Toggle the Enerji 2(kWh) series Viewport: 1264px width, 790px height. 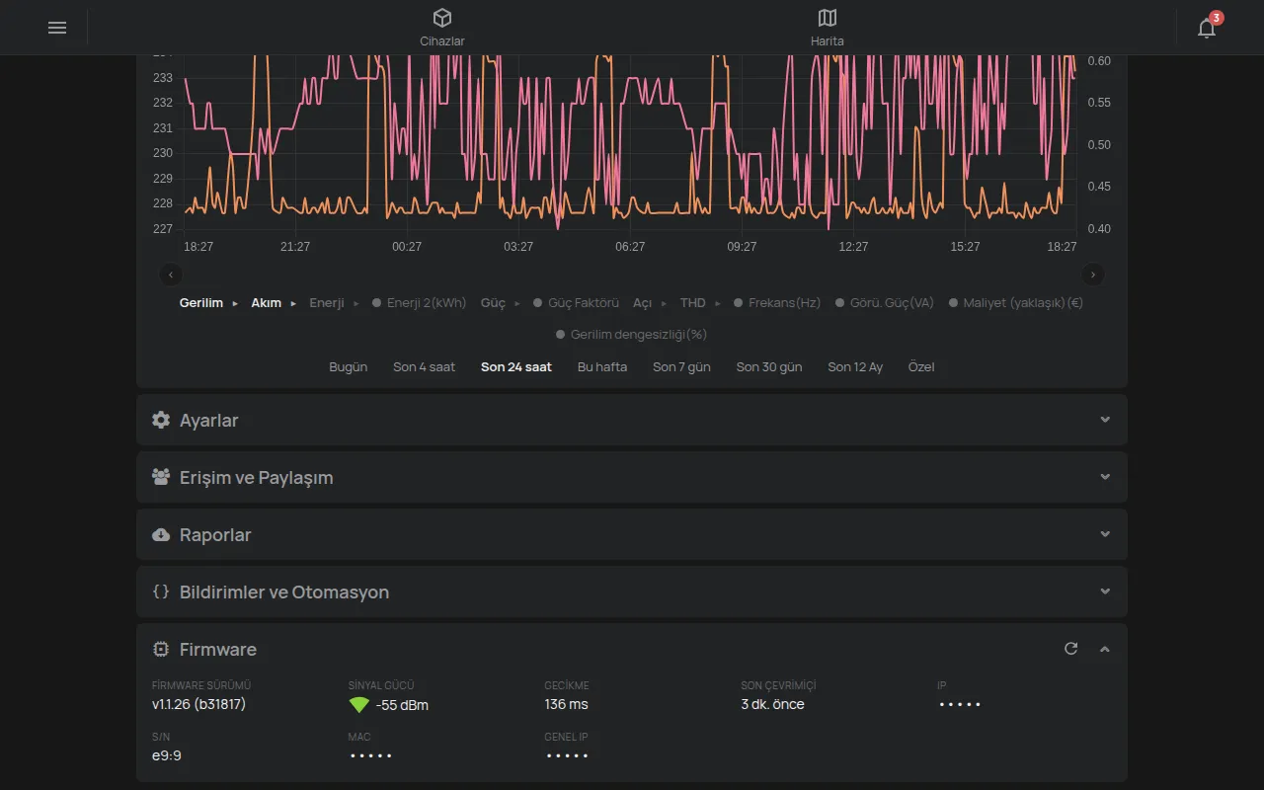pyautogui.click(x=420, y=303)
